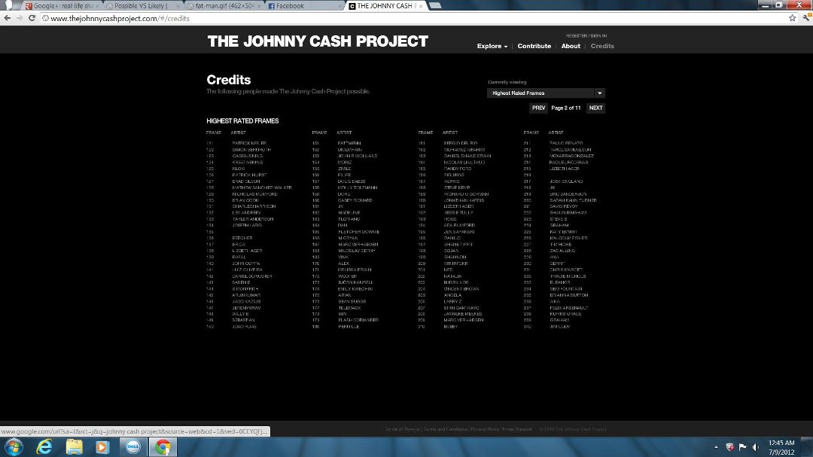The width and height of the screenshot is (813, 457).
Task: Click The Johnny Cash Project logo
Action: tap(318, 41)
